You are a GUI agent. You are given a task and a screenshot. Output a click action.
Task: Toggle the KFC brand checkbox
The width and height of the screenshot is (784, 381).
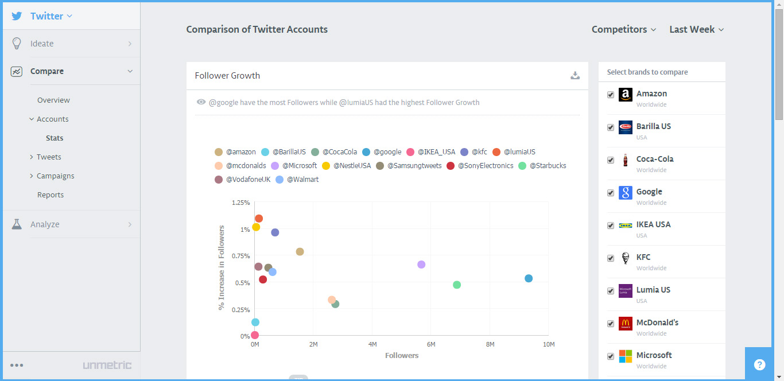tap(611, 258)
